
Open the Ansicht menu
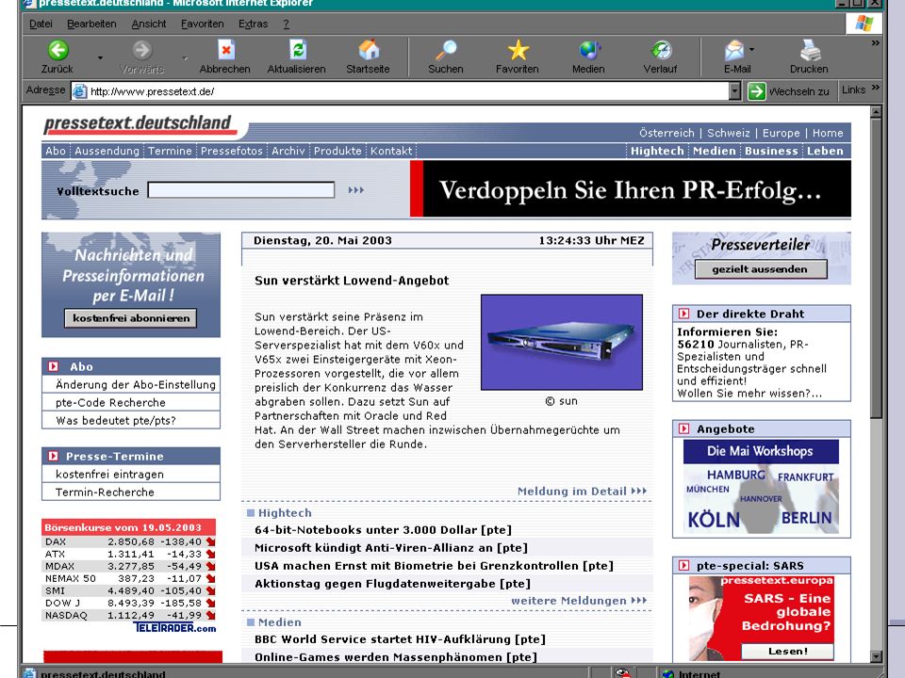[x=148, y=24]
